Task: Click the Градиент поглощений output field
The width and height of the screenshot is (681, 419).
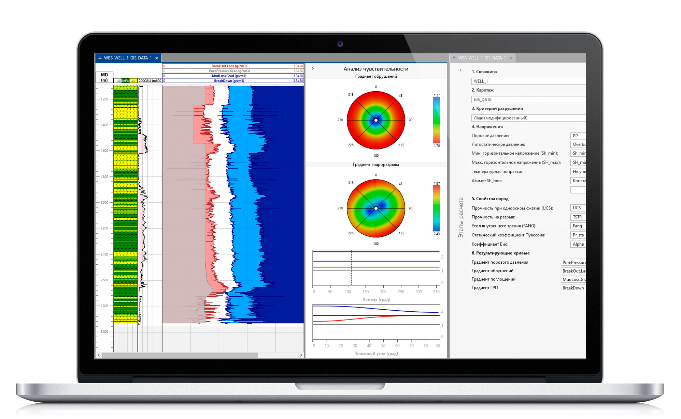Action: click(x=573, y=279)
